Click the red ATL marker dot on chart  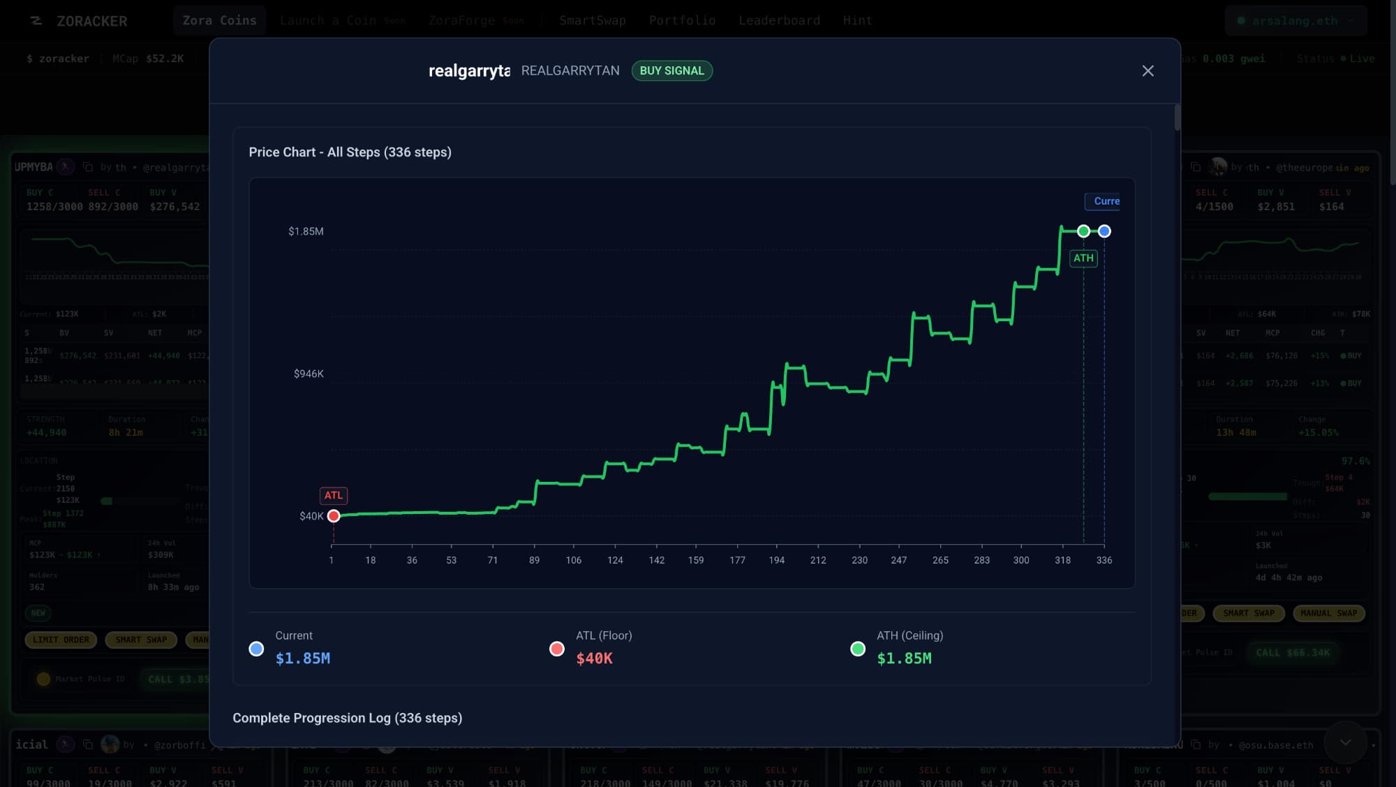[334, 516]
